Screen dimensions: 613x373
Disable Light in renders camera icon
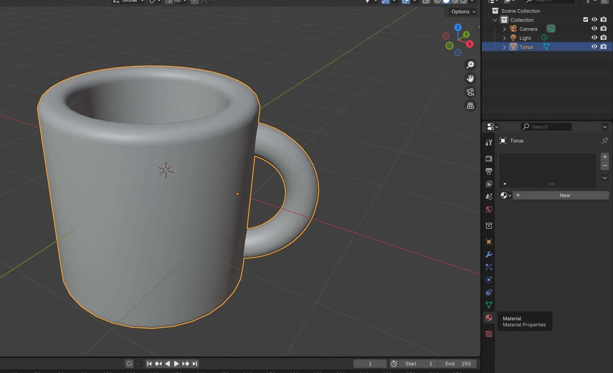[603, 38]
